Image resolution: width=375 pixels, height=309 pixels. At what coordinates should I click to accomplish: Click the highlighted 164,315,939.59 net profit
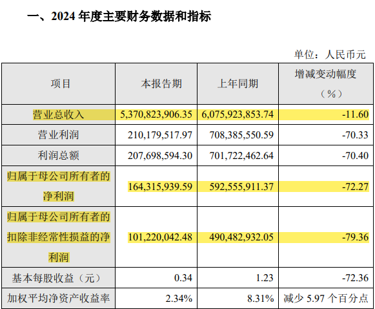tap(160, 187)
